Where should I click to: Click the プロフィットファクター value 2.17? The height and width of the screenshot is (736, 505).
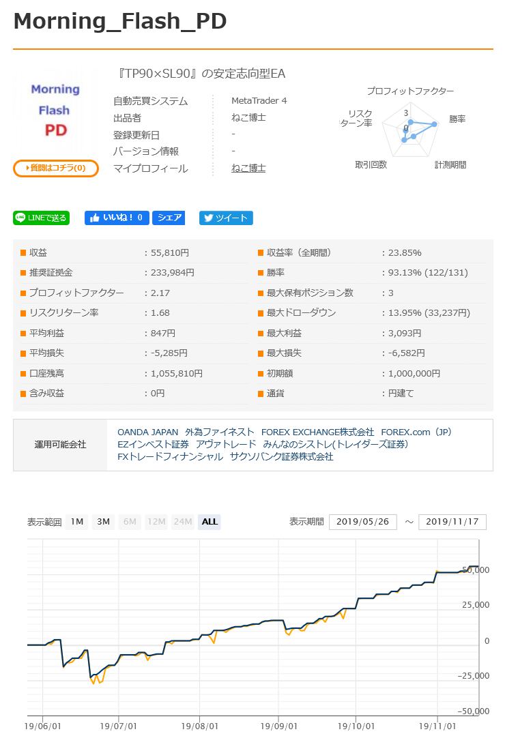point(160,293)
